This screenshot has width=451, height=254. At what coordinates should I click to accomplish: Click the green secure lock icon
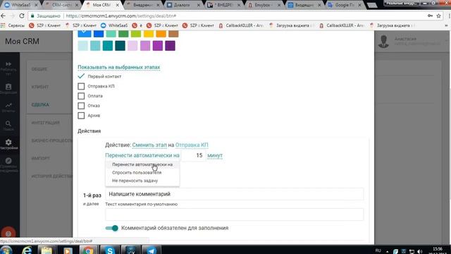tap(32, 16)
